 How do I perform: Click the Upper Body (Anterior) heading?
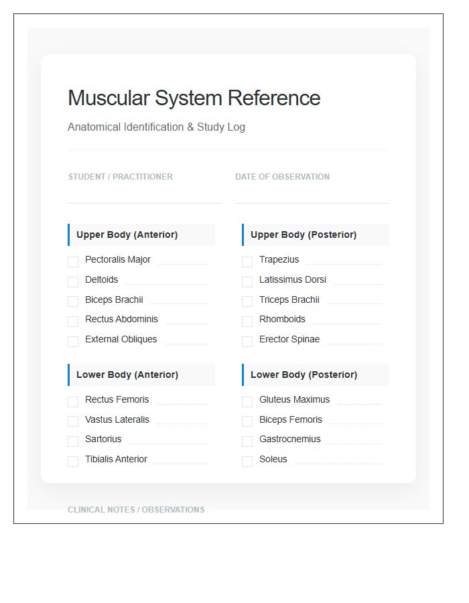pos(141,235)
